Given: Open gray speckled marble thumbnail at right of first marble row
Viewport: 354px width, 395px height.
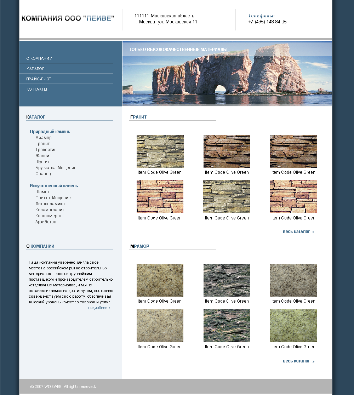Looking at the screenshot, I should pyautogui.click(x=293, y=280).
